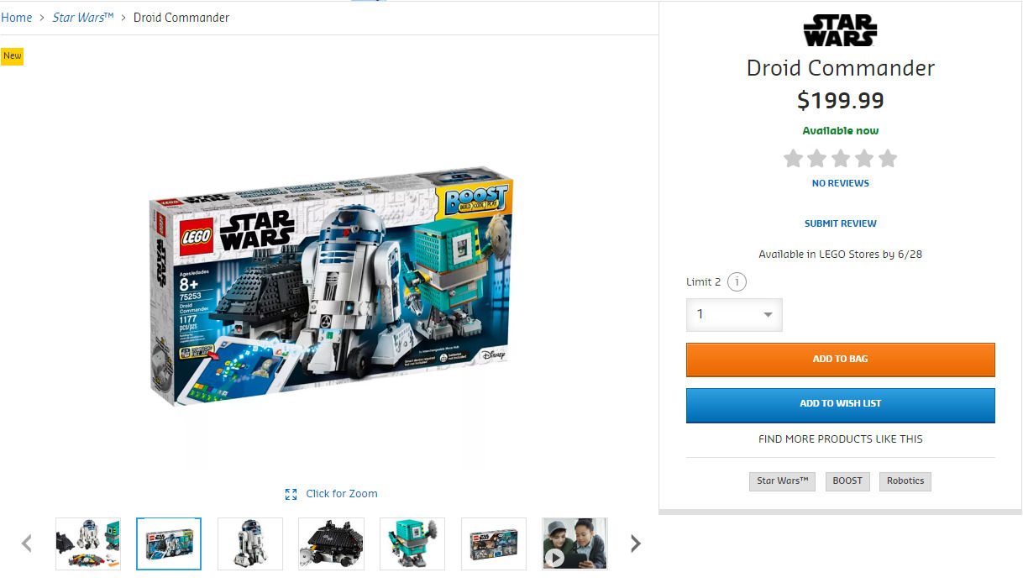
Task: Click the first rating star
Action: (x=793, y=159)
